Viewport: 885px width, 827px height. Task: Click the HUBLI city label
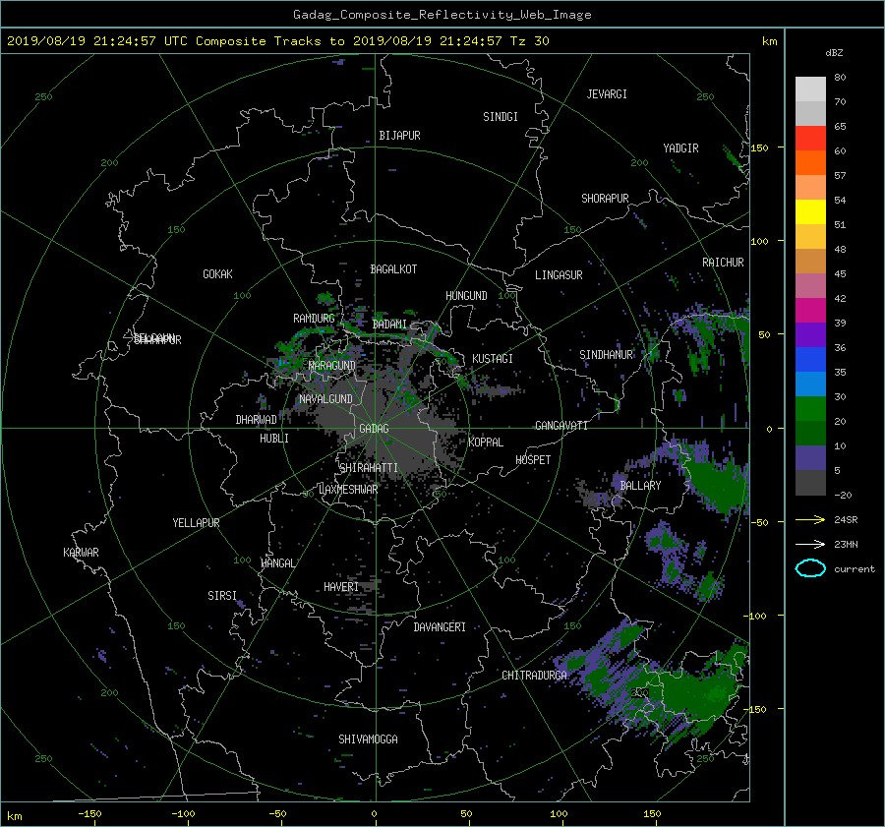coord(273,439)
